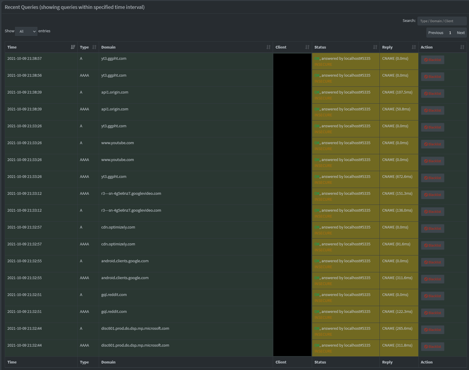Click the Search input field
The width and height of the screenshot is (469, 370).
[x=442, y=21]
